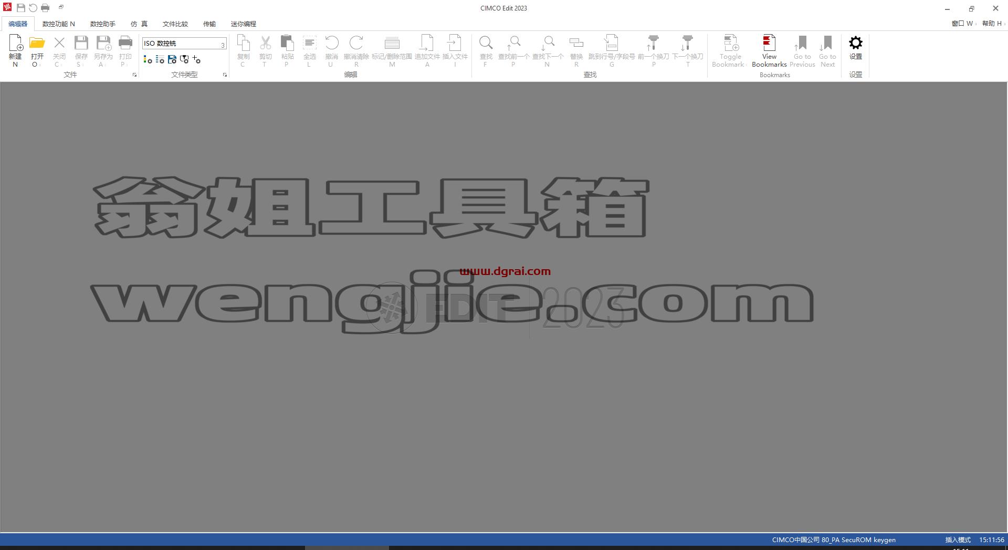Switch to the 迷你编程 tab
This screenshot has height=550, width=1008.
coord(244,24)
